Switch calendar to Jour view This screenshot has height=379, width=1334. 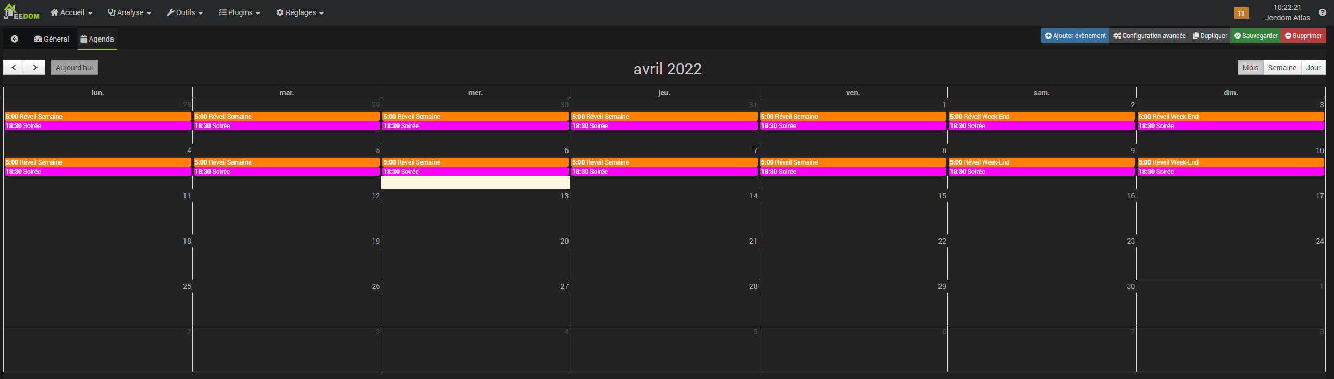tap(1313, 68)
